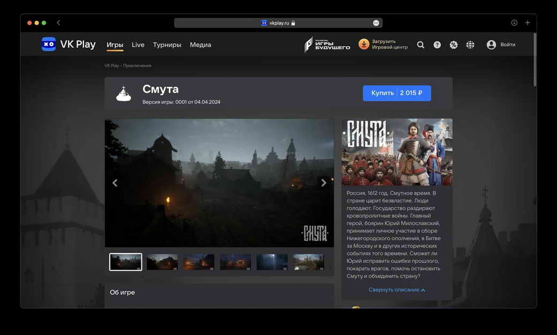
Task: Click the page vertical scrollbar
Action: coord(535,60)
